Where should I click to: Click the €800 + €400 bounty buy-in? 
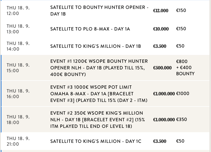(x=185, y=68)
